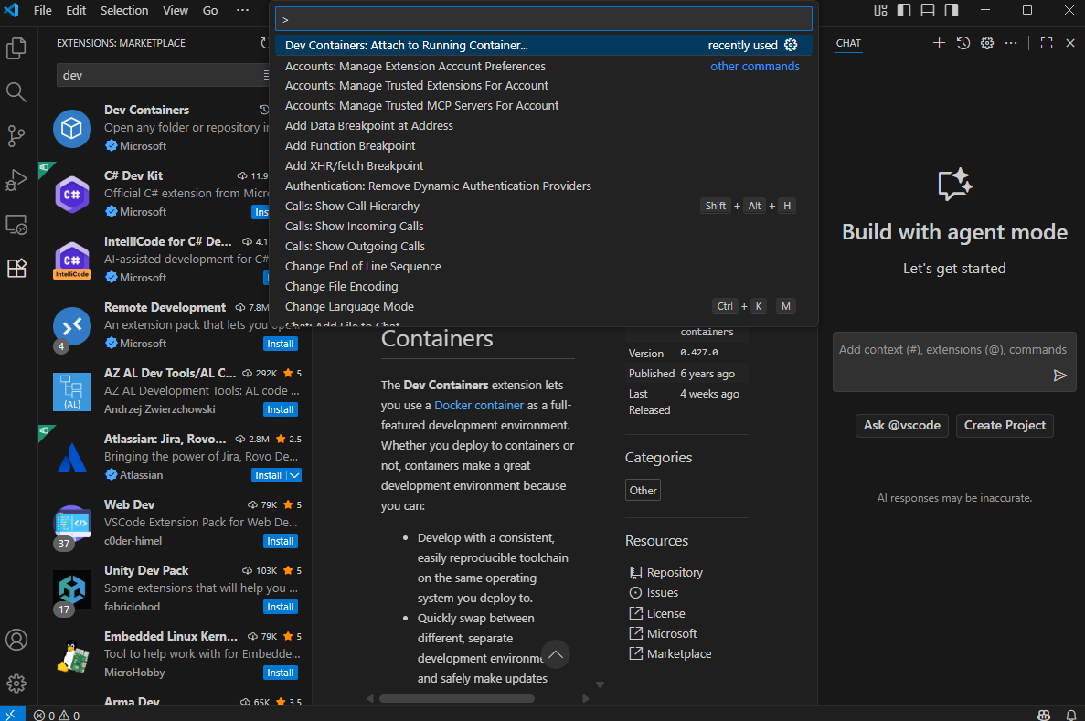Click the extensions search box with 'dev'
This screenshot has width=1085, height=721.
coord(161,76)
